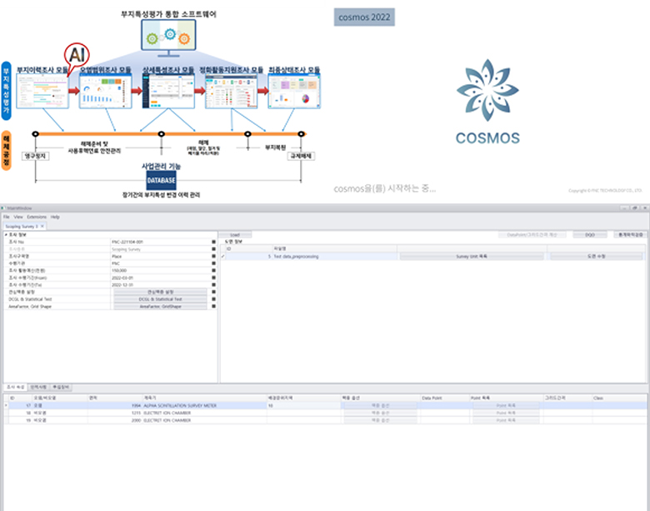Click the nuclide setting button in row 19
Screen dimensions: 650x511
380,420
